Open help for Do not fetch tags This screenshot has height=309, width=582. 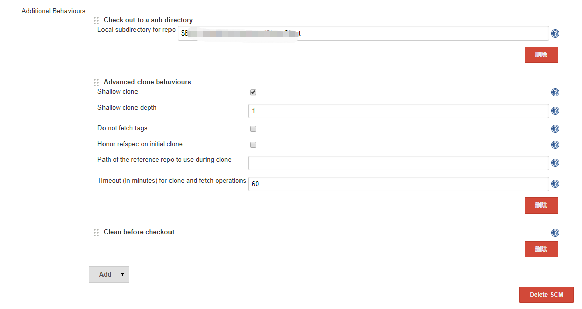point(555,129)
